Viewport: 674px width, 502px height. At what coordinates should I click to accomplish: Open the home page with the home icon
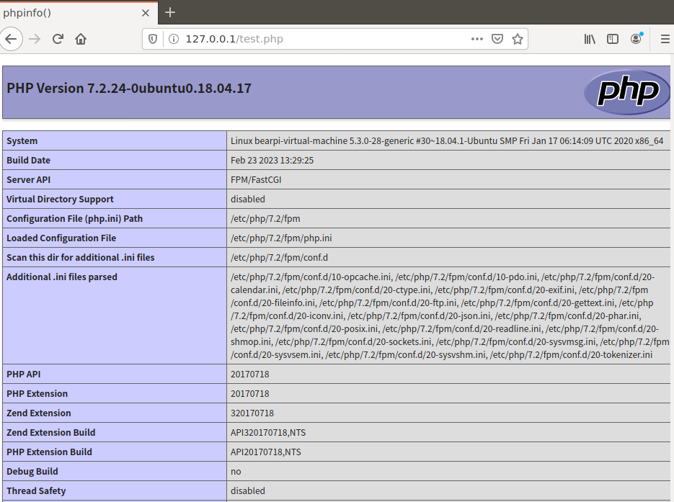pos(80,38)
